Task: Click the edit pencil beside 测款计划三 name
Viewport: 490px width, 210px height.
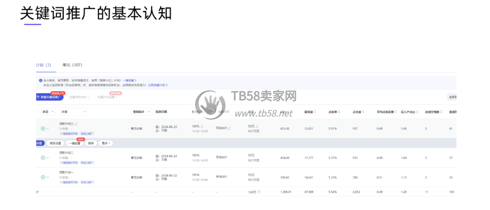Action: [x=77, y=124]
